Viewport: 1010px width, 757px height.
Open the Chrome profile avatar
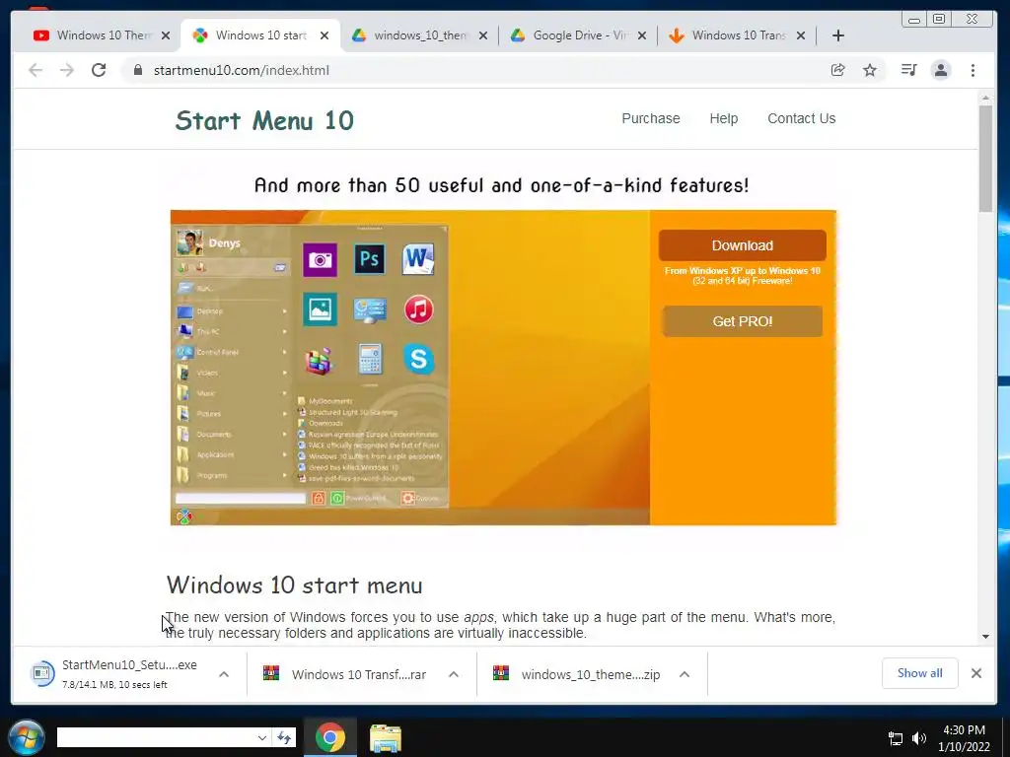tap(941, 70)
